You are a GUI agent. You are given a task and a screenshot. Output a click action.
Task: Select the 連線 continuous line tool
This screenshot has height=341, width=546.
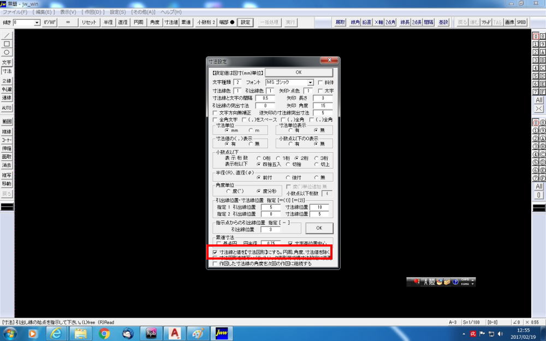click(7, 98)
